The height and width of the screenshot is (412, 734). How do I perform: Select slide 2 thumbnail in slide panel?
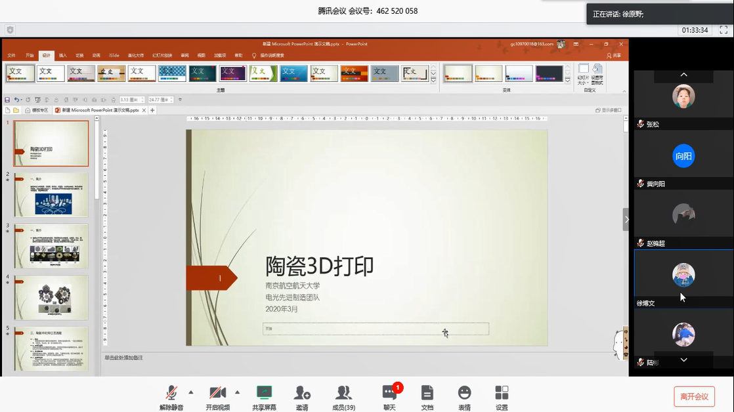(51, 195)
